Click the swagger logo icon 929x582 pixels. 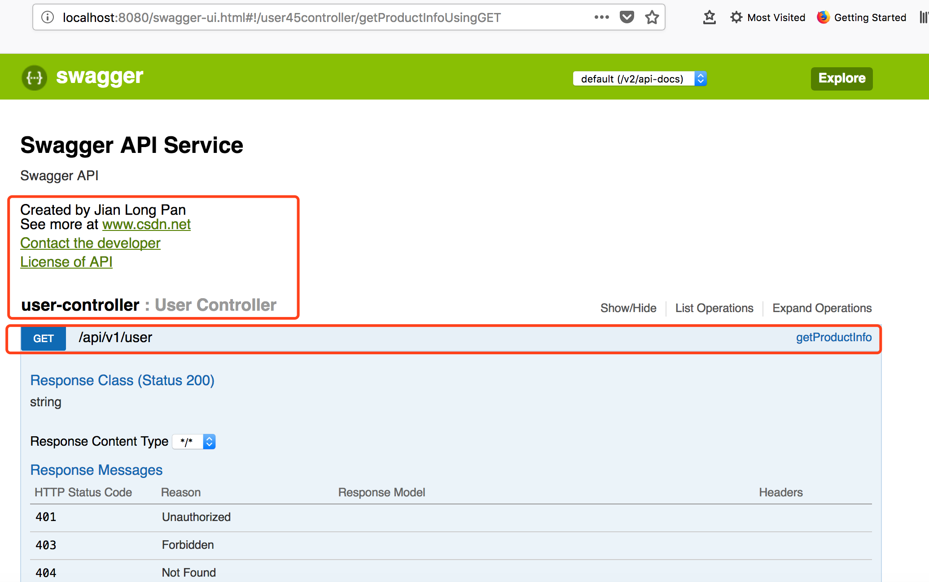34,78
